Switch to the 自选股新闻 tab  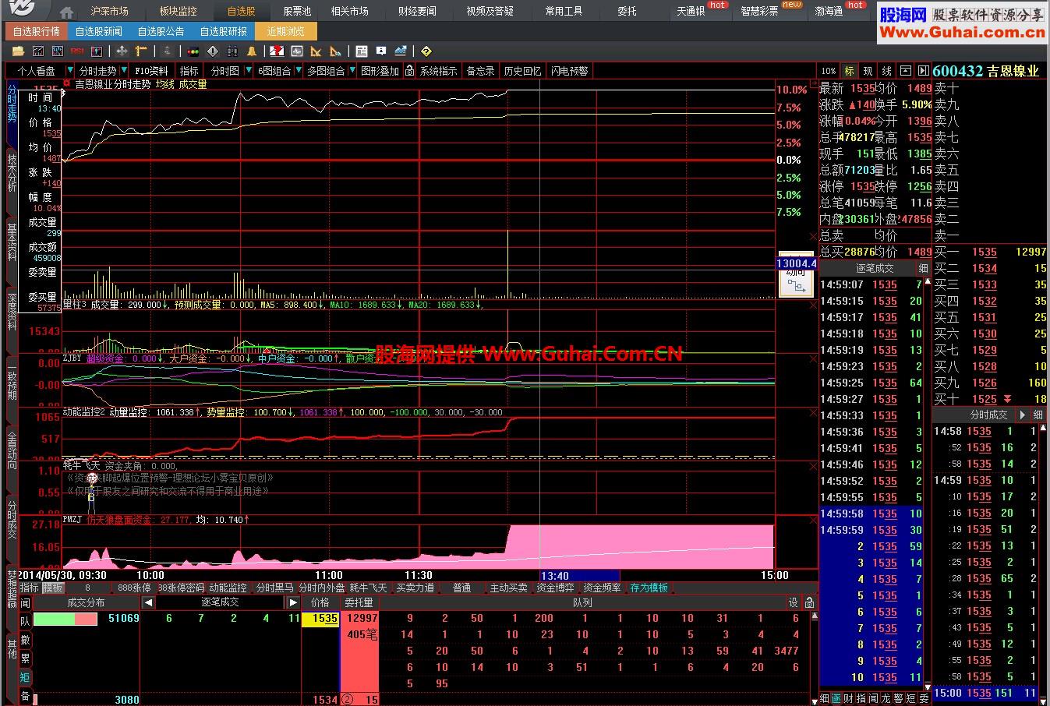[99, 32]
